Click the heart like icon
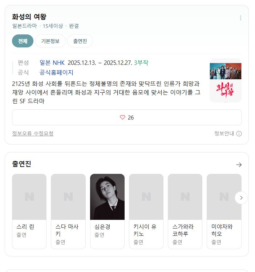This screenshot has width=255, height=272. [122, 117]
